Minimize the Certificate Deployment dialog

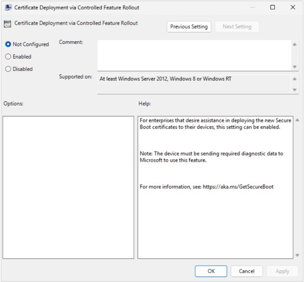pos(252,7)
